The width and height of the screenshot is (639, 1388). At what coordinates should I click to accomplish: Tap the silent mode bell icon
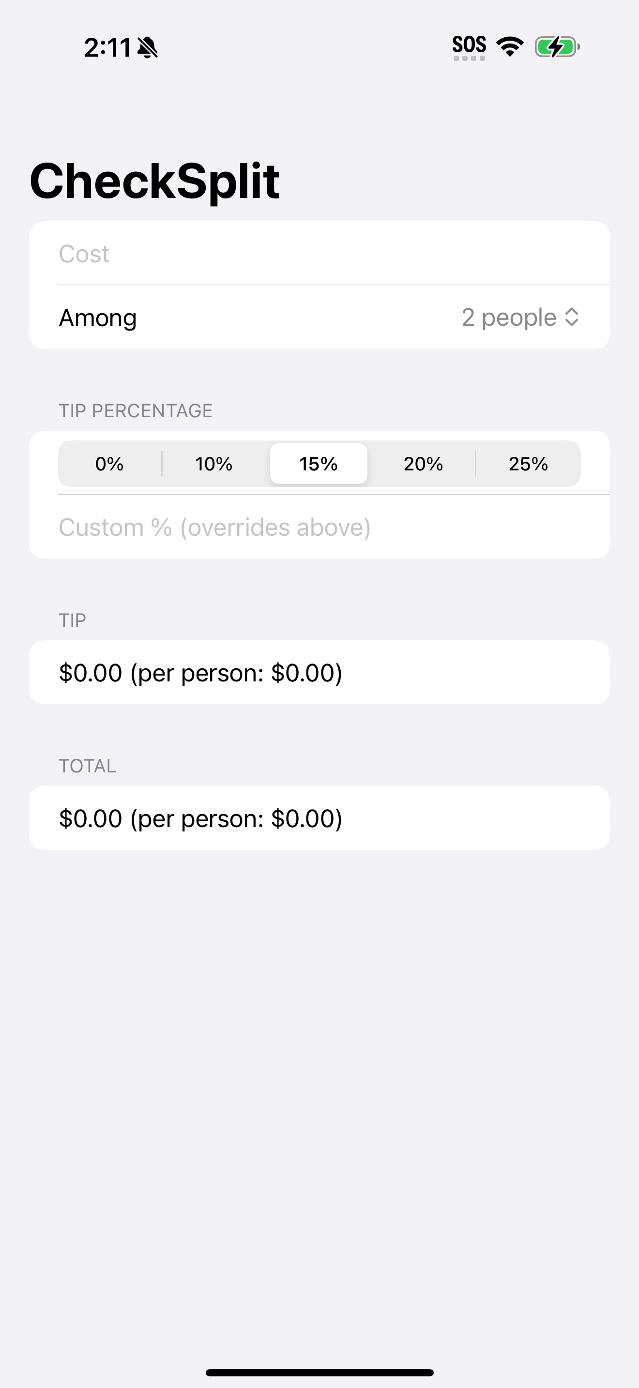[147, 47]
